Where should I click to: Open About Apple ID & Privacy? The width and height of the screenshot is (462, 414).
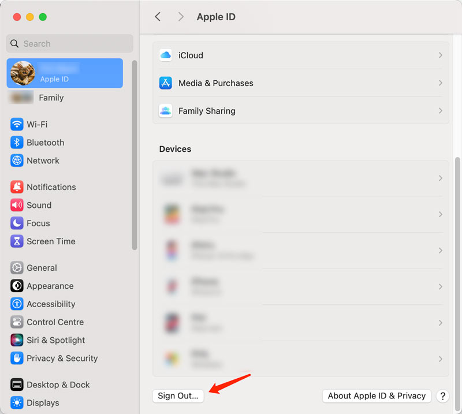(377, 396)
